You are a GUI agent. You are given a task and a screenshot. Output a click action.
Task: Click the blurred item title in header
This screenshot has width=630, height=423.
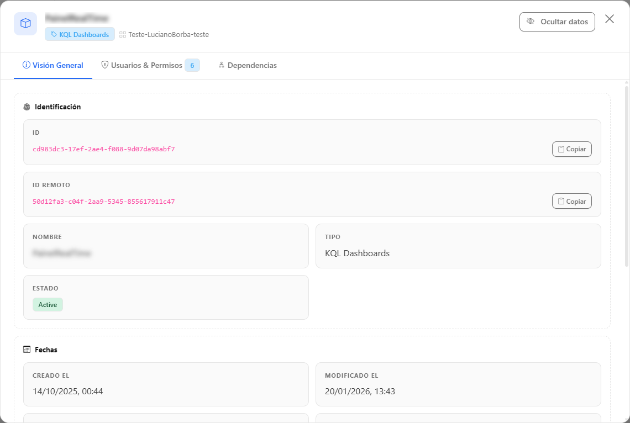pos(76,18)
